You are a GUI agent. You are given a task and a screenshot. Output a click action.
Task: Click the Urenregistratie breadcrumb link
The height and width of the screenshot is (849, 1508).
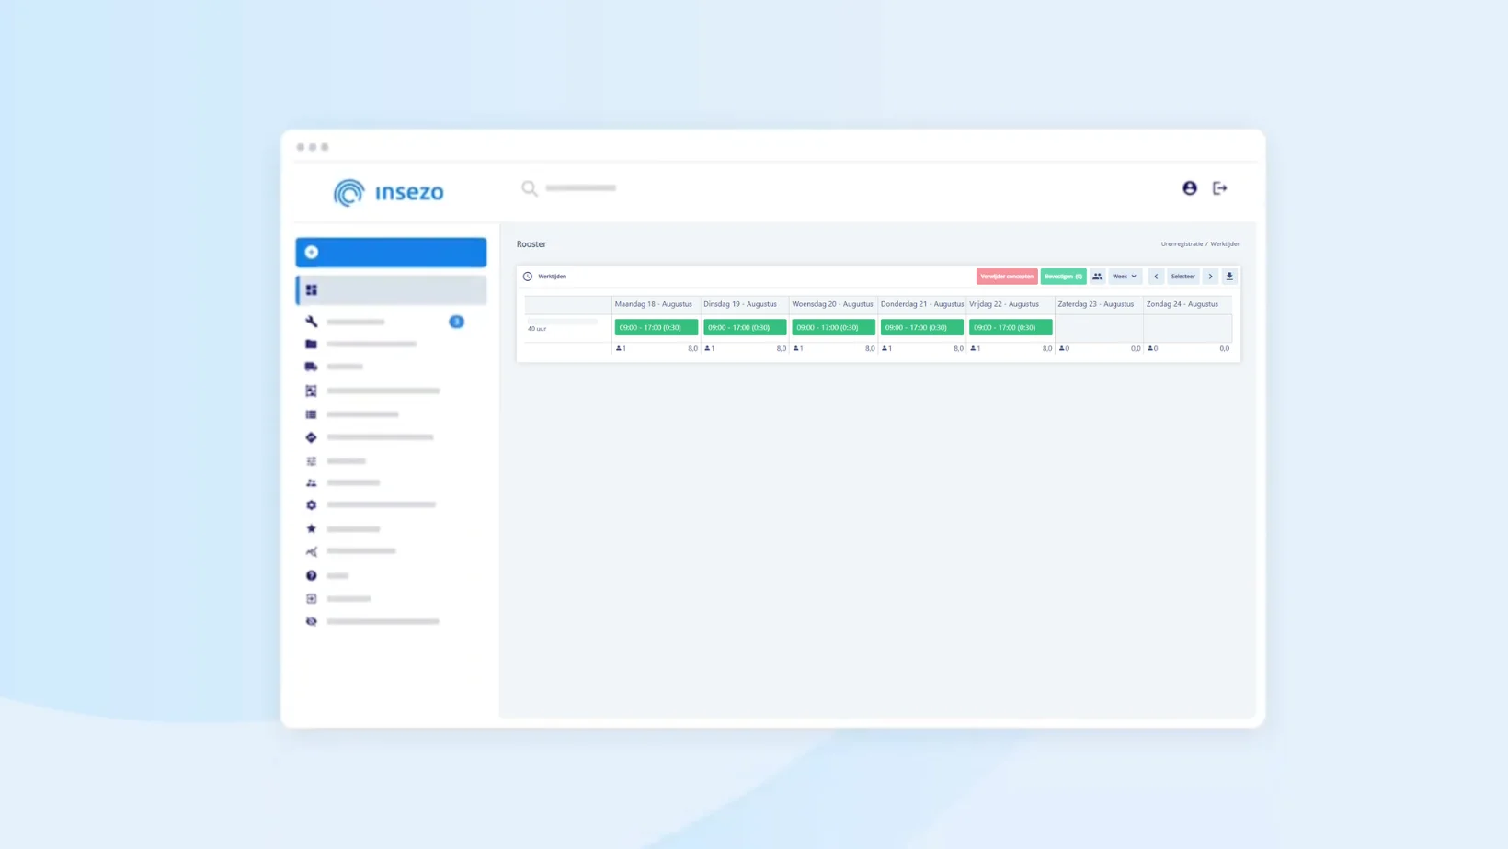pos(1182,244)
